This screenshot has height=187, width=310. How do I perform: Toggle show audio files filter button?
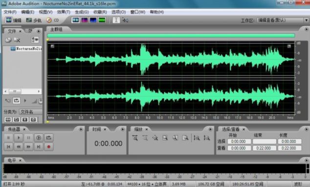(x=8, y=119)
